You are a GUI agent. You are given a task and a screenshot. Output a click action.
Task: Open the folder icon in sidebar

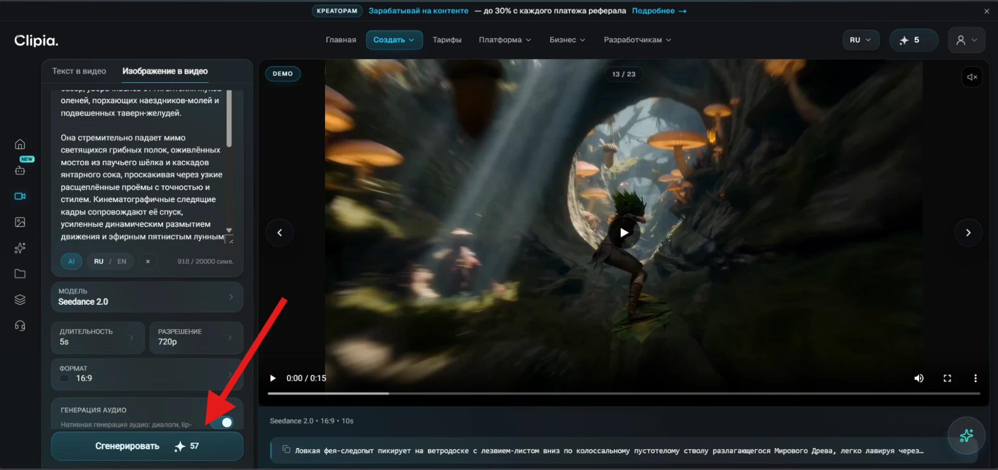(x=20, y=273)
